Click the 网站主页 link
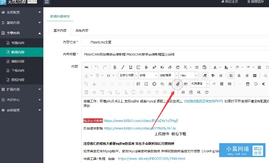The height and width of the screenshot is (163, 269). point(229,2)
